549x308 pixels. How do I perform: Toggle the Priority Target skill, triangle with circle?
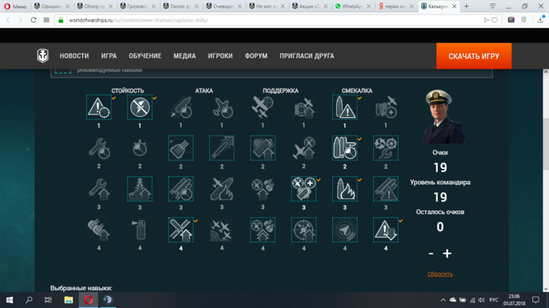[x=99, y=107]
